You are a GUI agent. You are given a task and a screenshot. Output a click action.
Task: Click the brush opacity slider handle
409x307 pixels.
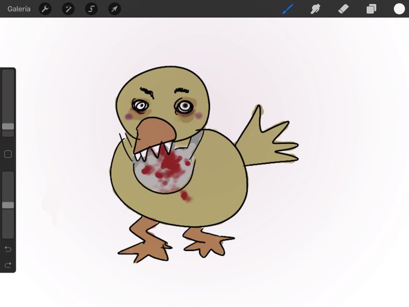[8, 205]
